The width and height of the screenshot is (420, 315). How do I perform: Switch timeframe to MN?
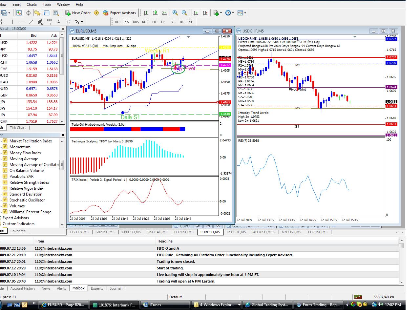[x=191, y=22]
